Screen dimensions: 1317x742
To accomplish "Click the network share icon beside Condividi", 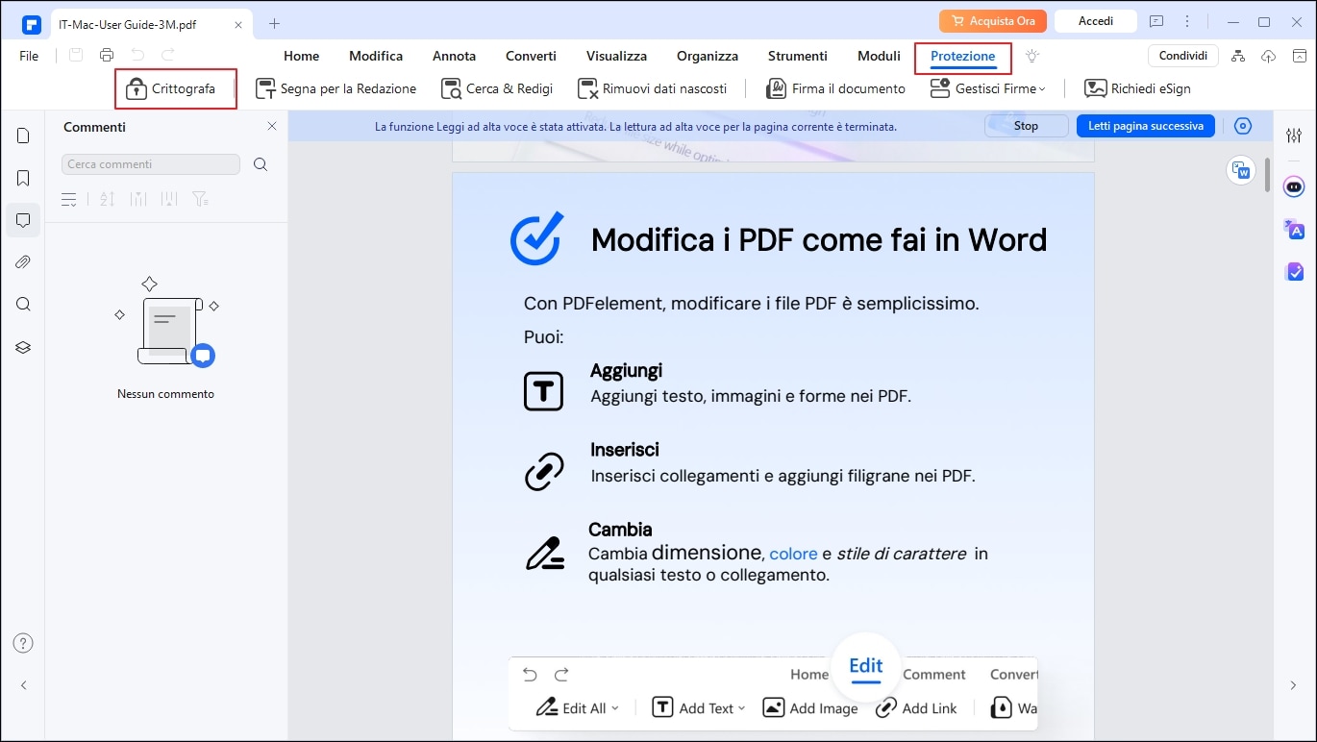I will point(1238,56).
